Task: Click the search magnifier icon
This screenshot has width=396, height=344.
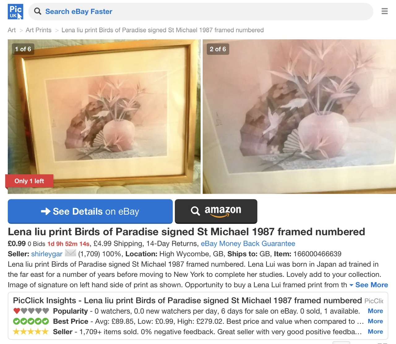Action: click(x=38, y=11)
